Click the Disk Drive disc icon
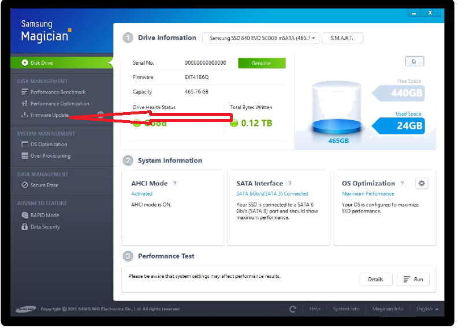This screenshot has height=331, width=462. pos(25,63)
